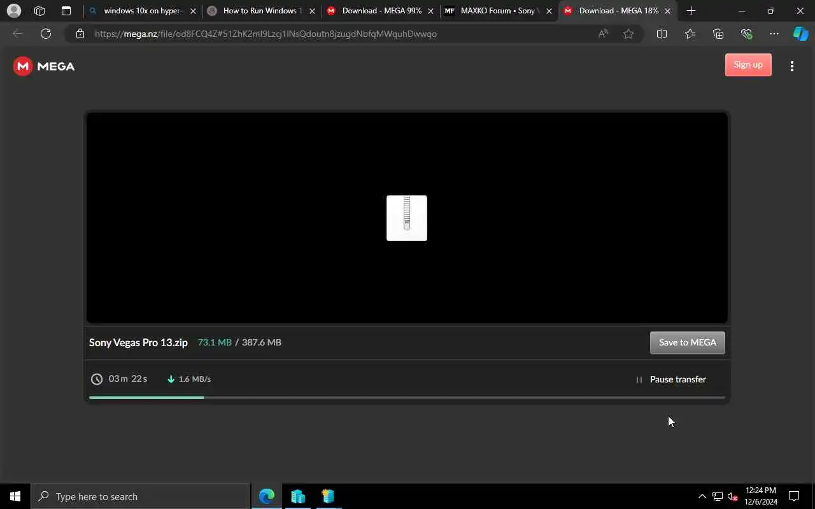This screenshot has height=509, width=815.
Task: Close the 'windows 10x on hyper' tab
Action: 194,11
